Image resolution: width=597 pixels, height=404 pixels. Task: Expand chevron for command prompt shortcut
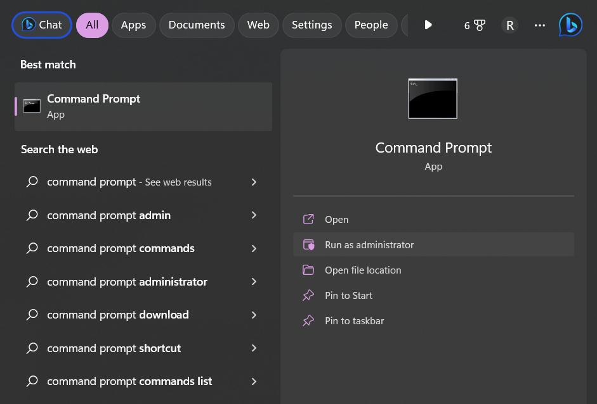click(x=254, y=348)
